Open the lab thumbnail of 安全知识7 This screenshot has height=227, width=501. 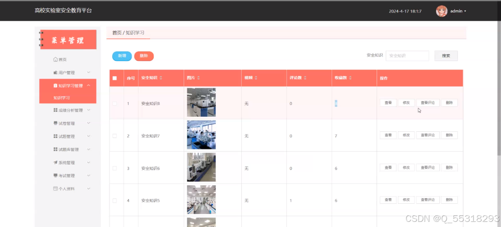click(201, 135)
